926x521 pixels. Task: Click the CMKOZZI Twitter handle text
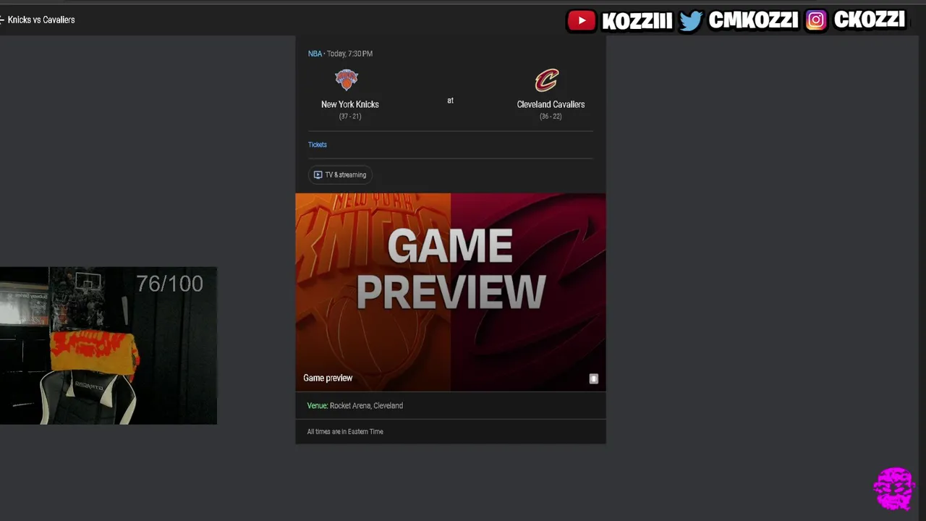753,21
